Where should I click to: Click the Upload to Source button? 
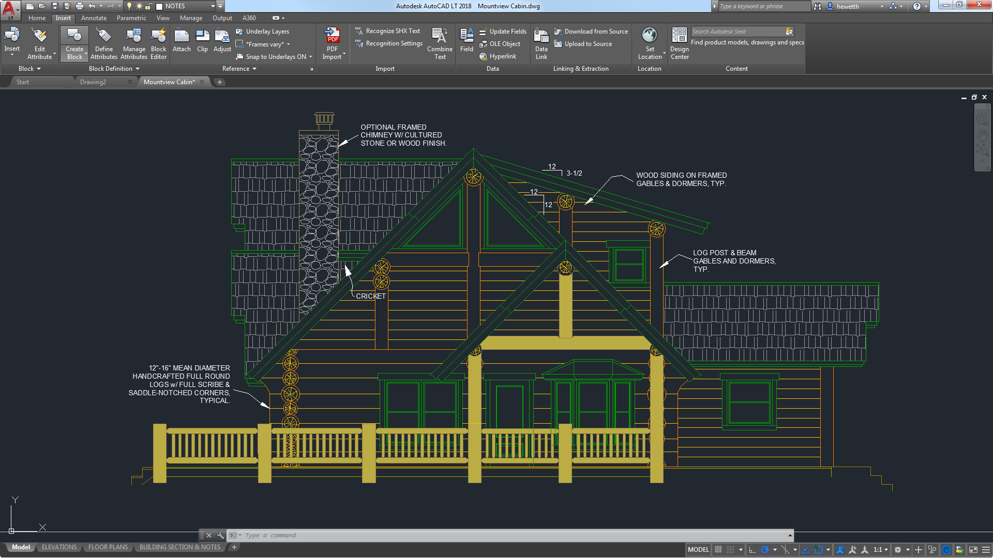pos(587,43)
